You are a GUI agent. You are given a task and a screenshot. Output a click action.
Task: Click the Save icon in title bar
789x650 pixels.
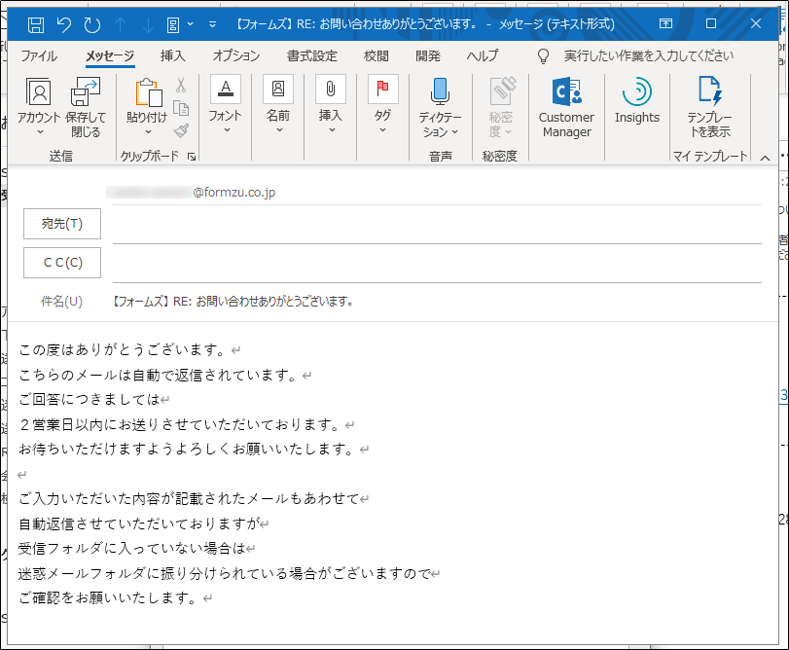(x=36, y=24)
